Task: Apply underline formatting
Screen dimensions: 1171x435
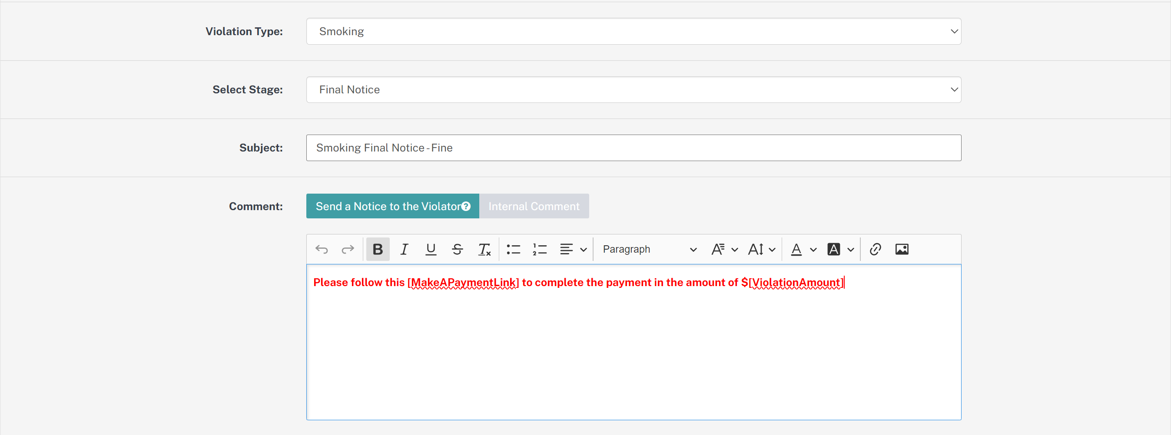Action: point(431,249)
